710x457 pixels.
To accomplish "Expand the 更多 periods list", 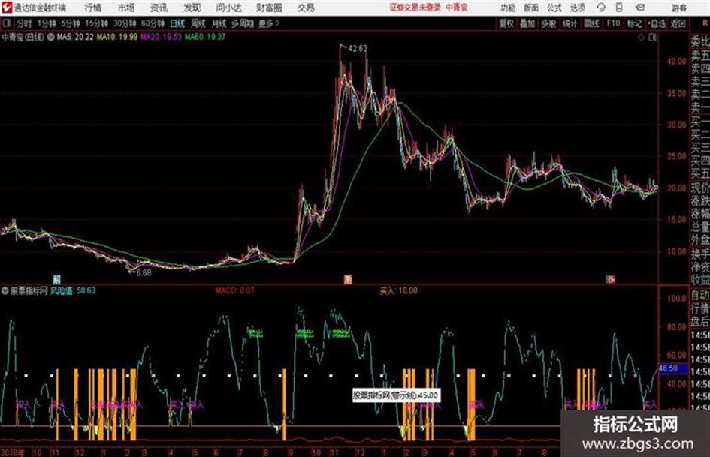I will point(269,23).
